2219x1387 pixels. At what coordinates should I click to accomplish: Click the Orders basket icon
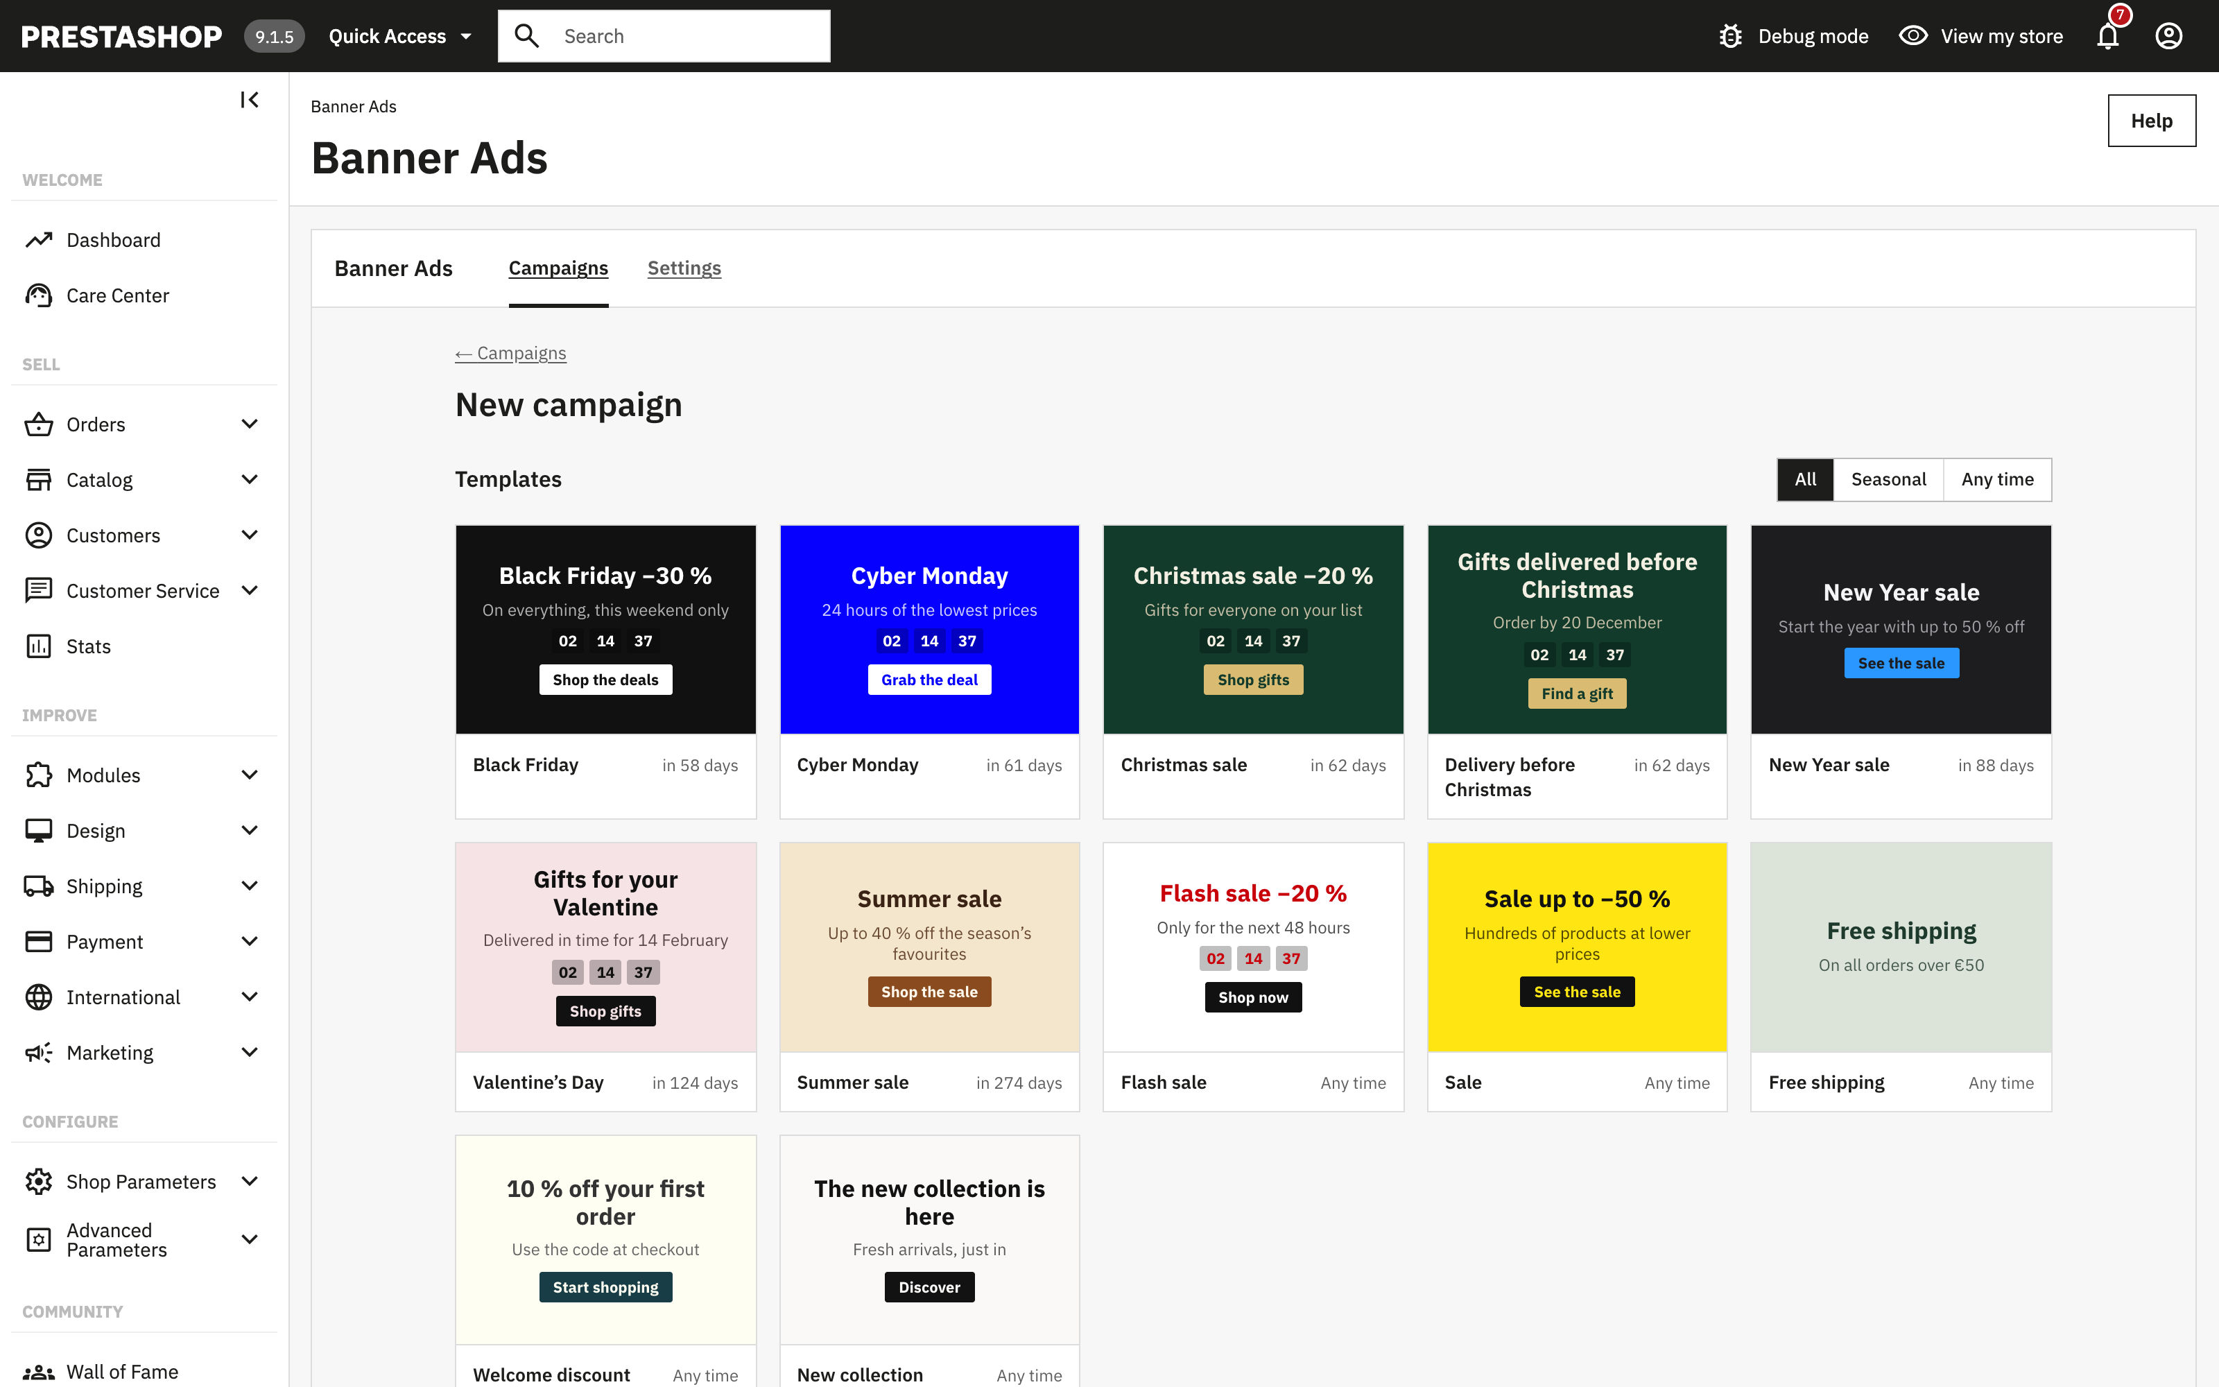pyautogui.click(x=39, y=424)
